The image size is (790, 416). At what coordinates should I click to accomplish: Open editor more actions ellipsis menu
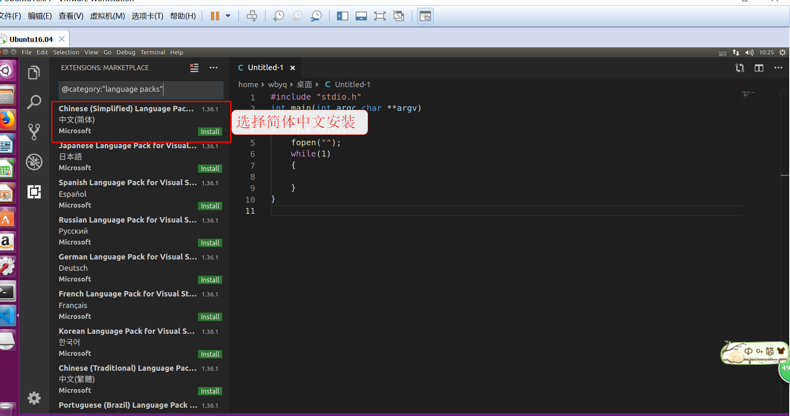coord(778,68)
